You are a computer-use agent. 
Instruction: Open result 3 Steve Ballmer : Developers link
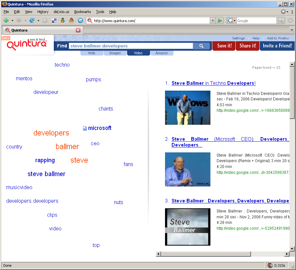click(x=230, y=201)
